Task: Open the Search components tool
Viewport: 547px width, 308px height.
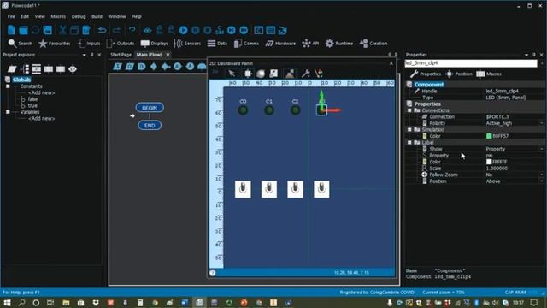Action: click(20, 44)
